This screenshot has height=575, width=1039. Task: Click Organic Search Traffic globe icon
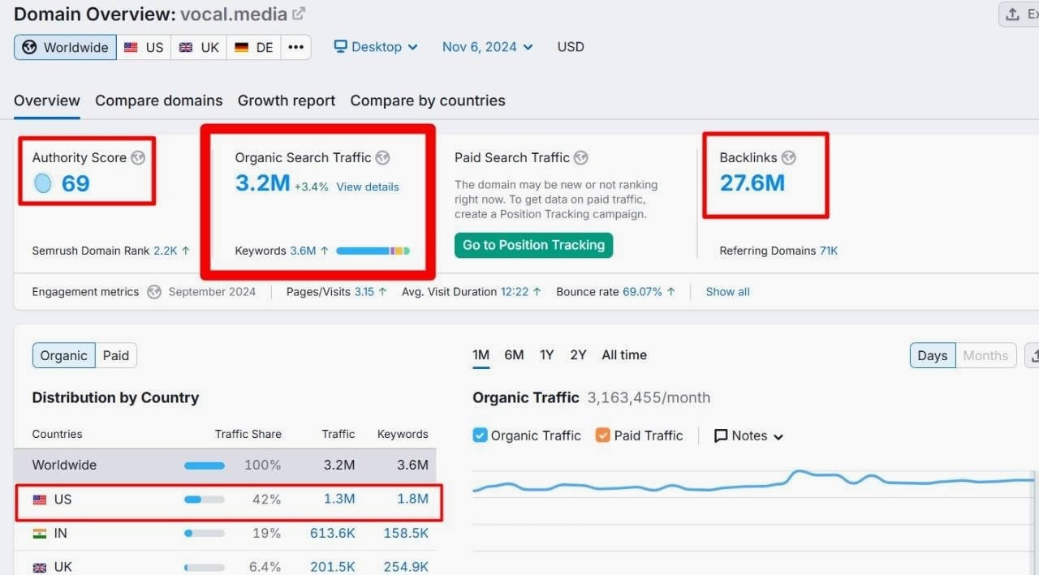[x=382, y=157]
